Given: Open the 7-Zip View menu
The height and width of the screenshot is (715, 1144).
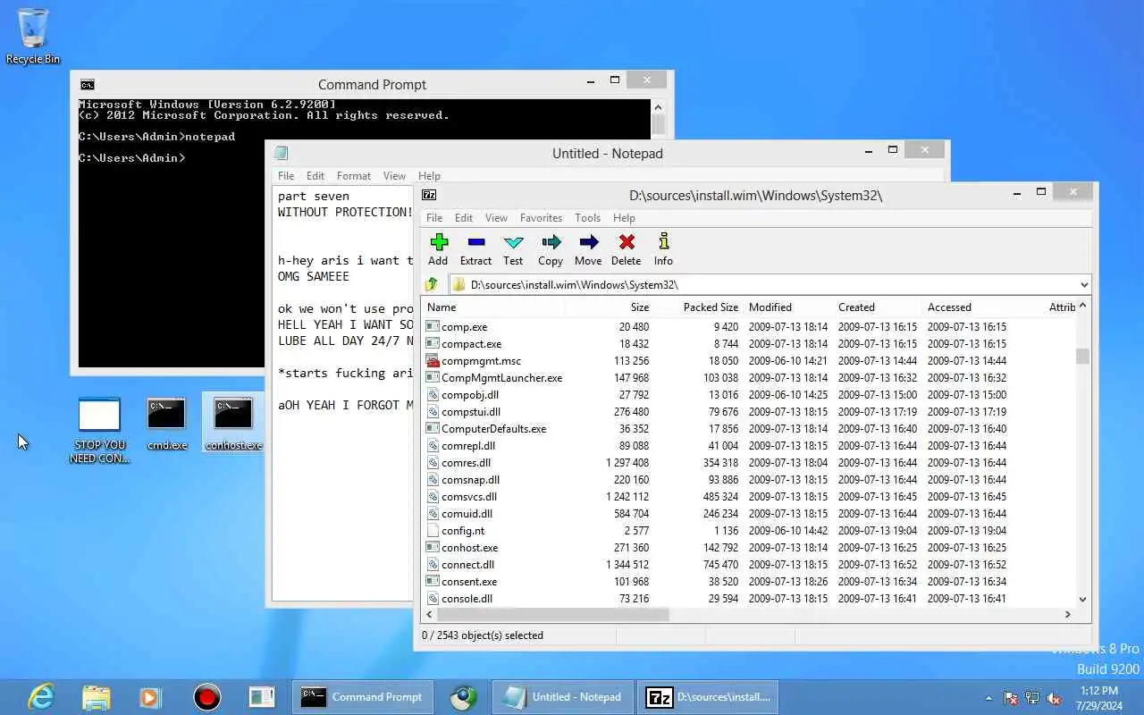Looking at the screenshot, I should (x=496, y=218).
